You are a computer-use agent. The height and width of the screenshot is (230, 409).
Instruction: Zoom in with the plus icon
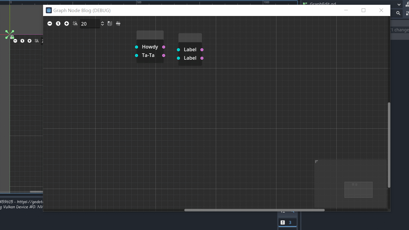[66, 24]
